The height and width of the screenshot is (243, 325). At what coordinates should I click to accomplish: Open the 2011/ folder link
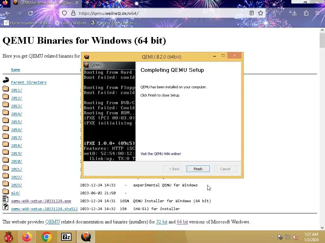[17, 90]
